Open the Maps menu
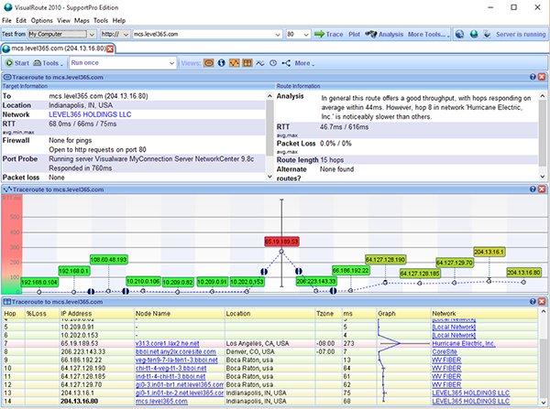Screen dimensions: 550x409 tap(80, 19)
